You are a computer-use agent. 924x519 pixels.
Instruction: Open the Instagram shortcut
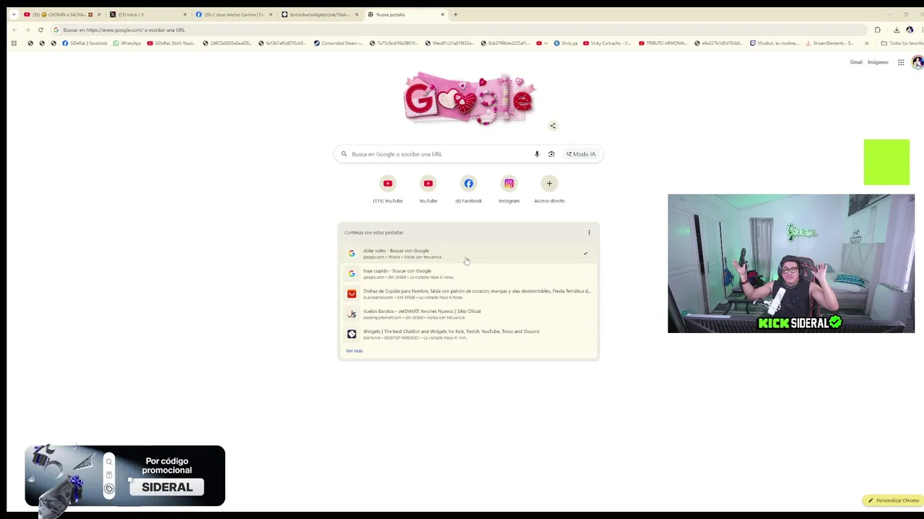509,189
